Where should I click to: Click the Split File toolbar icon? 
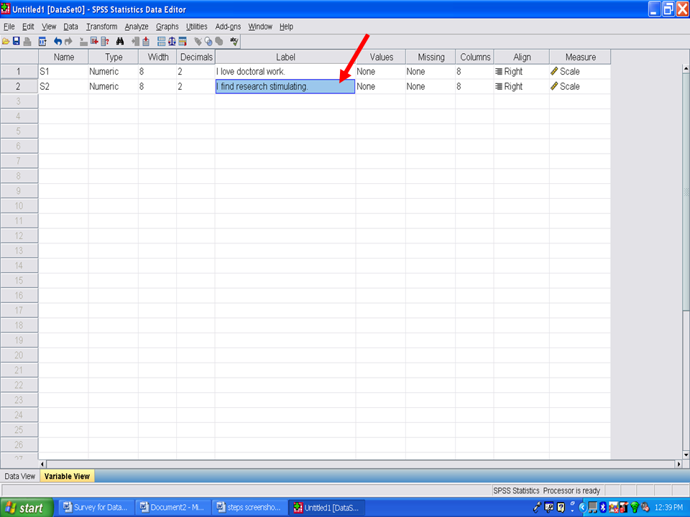[161, 42]
